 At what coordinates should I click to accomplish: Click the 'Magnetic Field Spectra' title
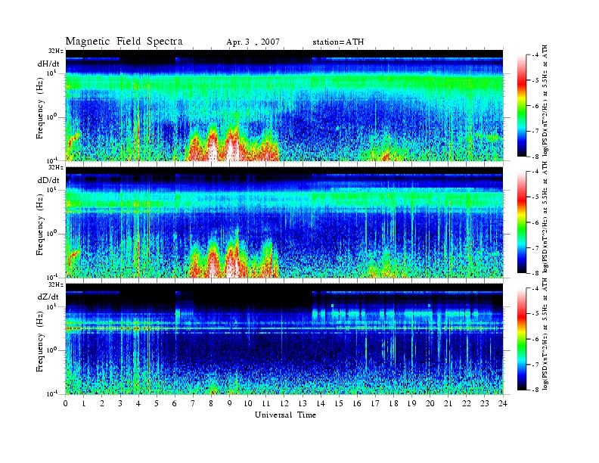(124, 42)
